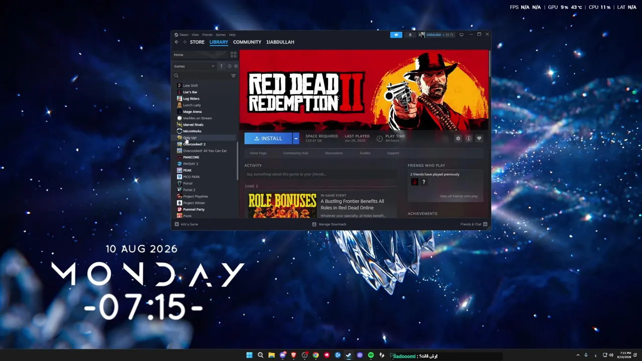642x361 pixels.
Task: Open the Guides link
Action: coord(365,153)
